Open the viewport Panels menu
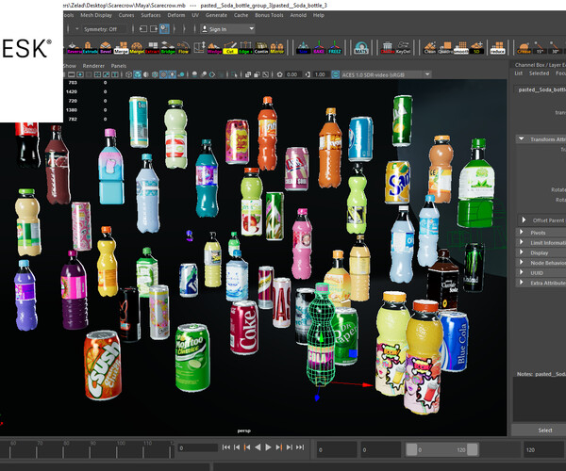The height and width of the screenshot is (471, 566). pos(119,66)
